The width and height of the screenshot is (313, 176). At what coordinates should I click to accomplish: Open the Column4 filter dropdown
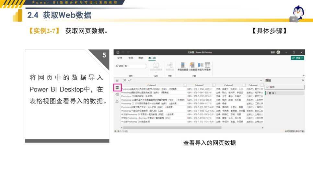pos(262,85)
